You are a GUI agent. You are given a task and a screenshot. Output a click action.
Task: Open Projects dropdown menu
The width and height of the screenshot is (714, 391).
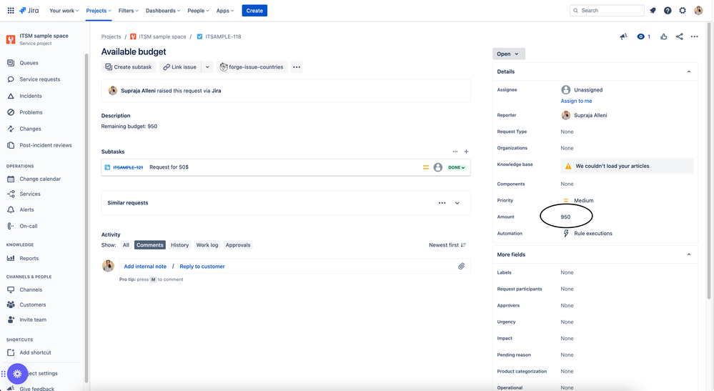point(99,11)
